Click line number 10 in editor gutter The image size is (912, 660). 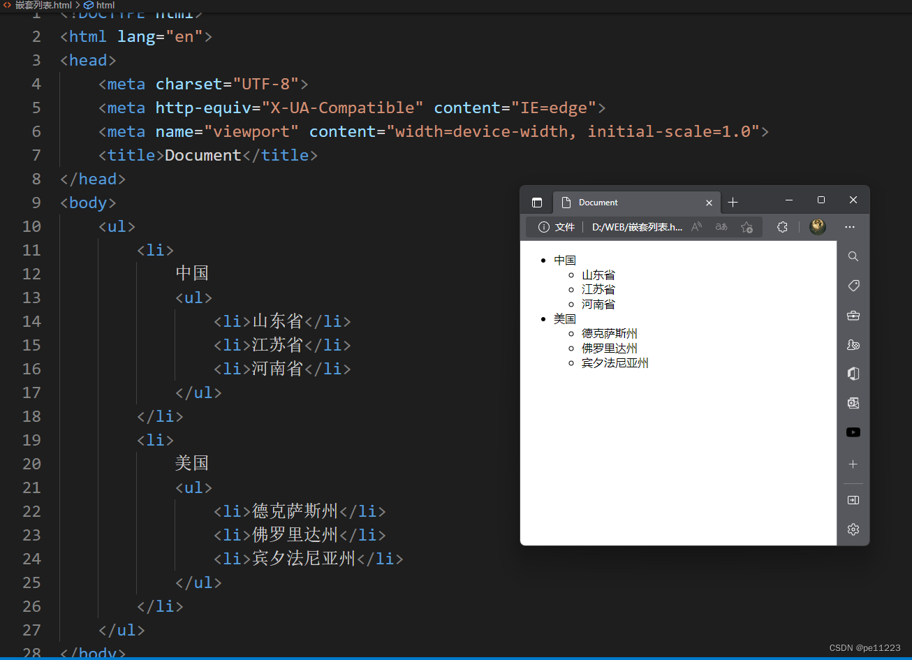pos(32,226)
